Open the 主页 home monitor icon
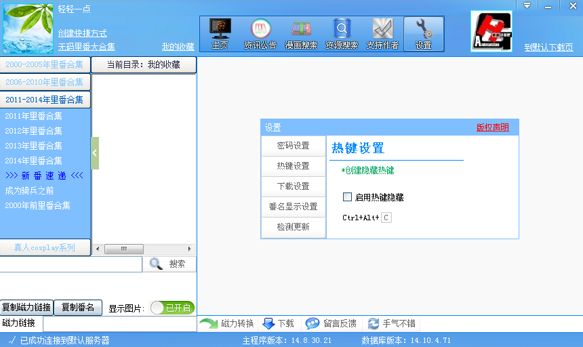The image size is (583, 347). pyautogui.click(x=220, y=29)
